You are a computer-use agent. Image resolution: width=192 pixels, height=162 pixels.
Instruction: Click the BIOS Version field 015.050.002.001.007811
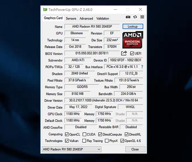(92, 53)
